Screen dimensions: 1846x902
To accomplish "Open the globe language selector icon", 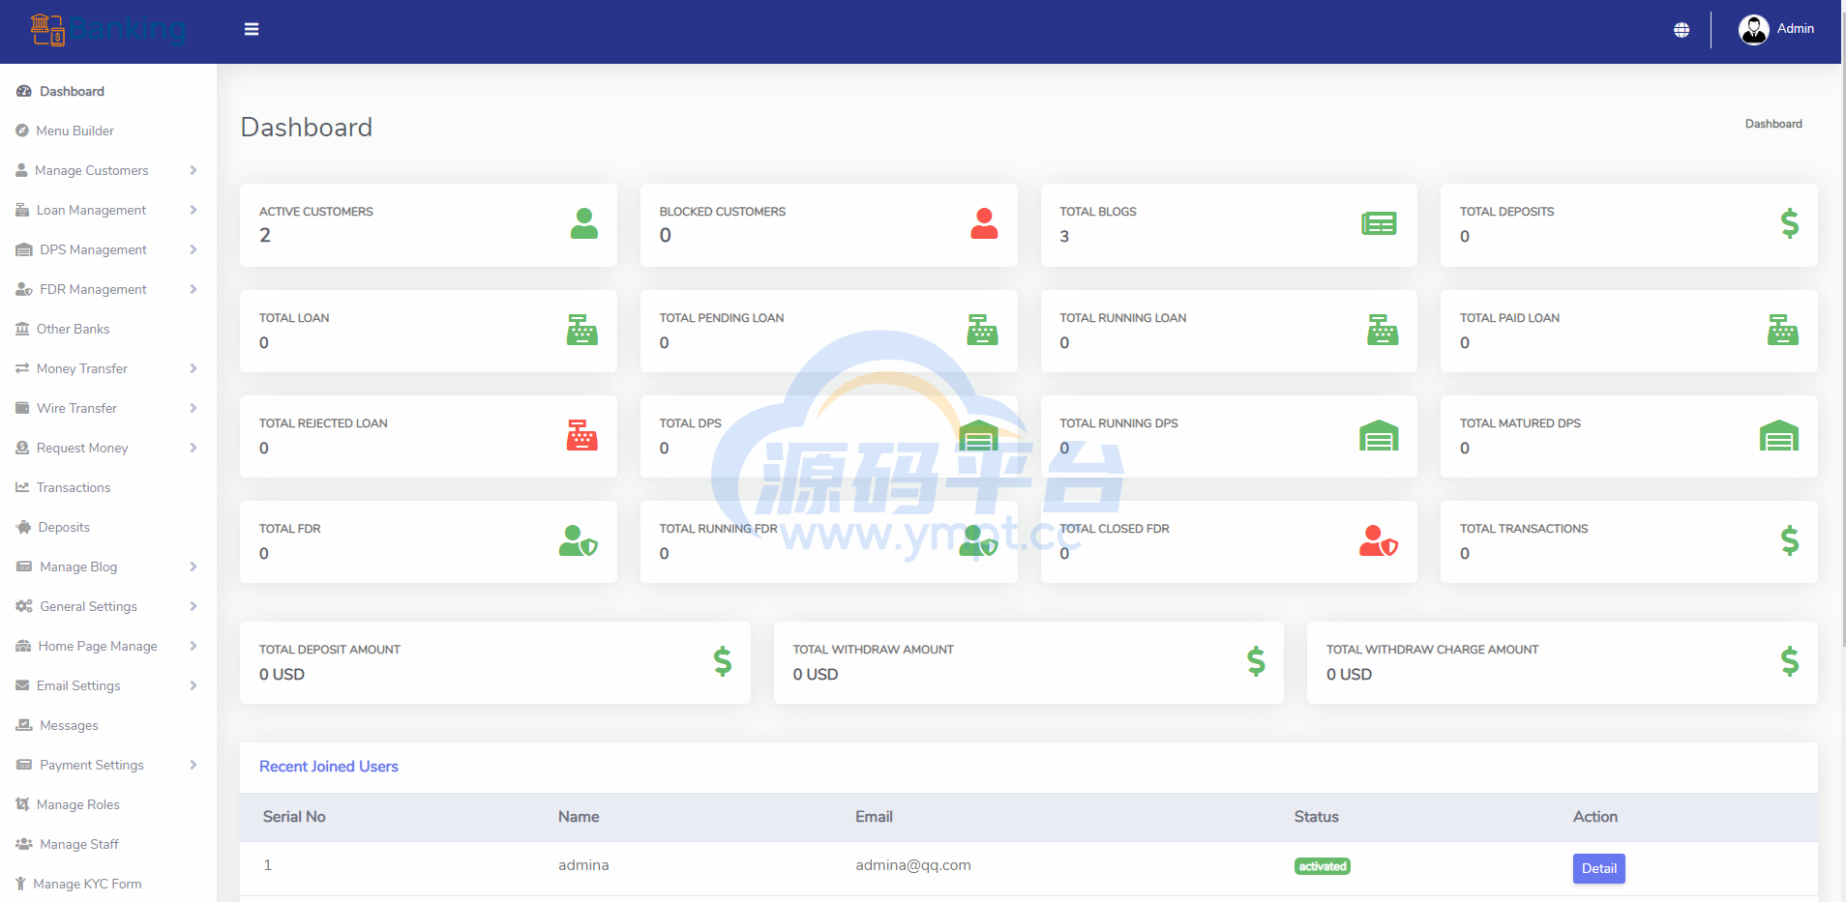I will click(x=1682, y=30).
